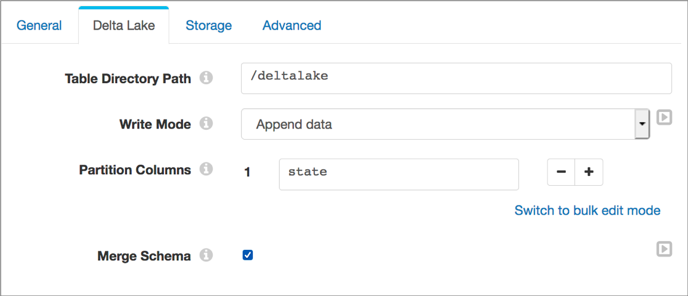Click the Table Directory Path input field
This screenshot has height=296, width=688.
456,78
